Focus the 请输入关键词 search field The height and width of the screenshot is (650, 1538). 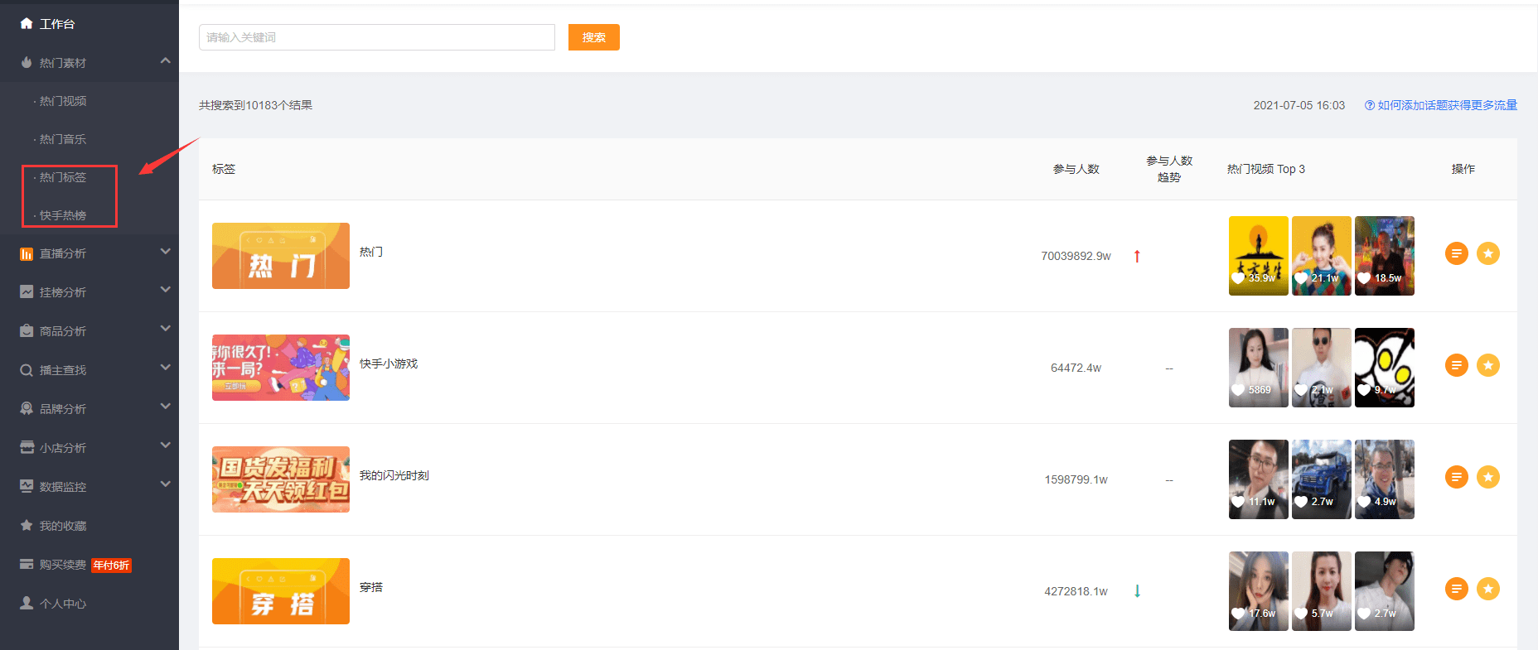377,37
